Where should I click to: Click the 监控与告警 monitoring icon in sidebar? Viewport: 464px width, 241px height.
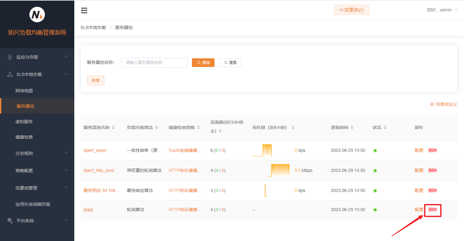(x=9, y=57)
